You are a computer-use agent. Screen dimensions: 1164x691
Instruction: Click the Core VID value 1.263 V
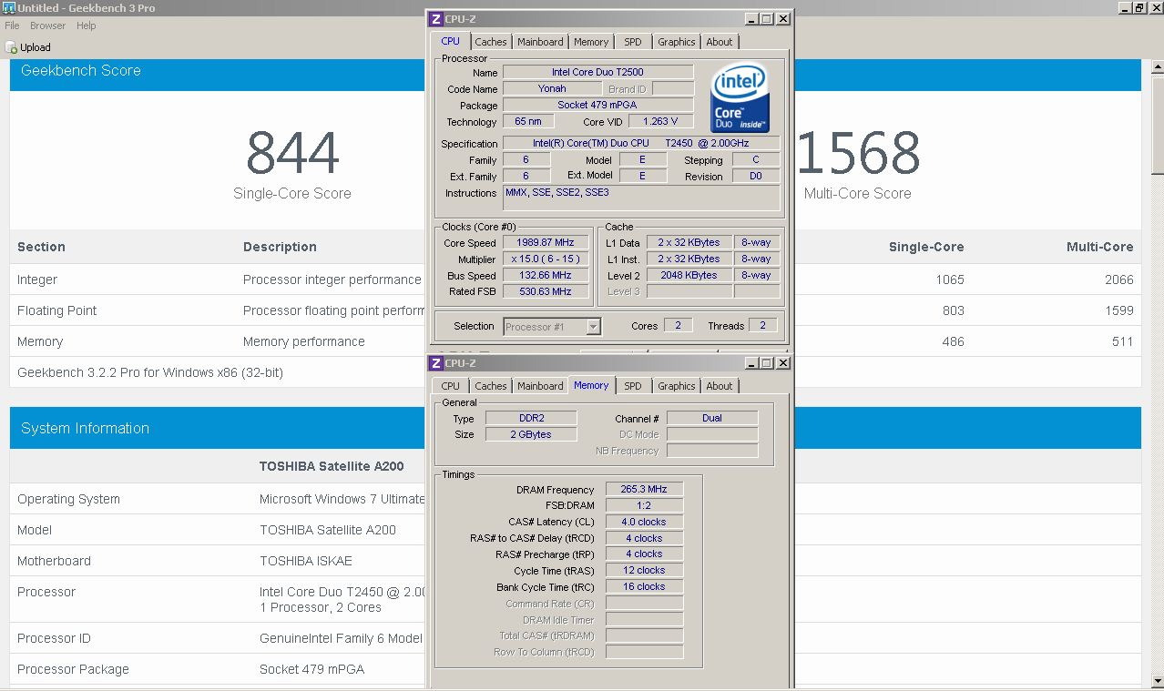(x=660, y=121)
